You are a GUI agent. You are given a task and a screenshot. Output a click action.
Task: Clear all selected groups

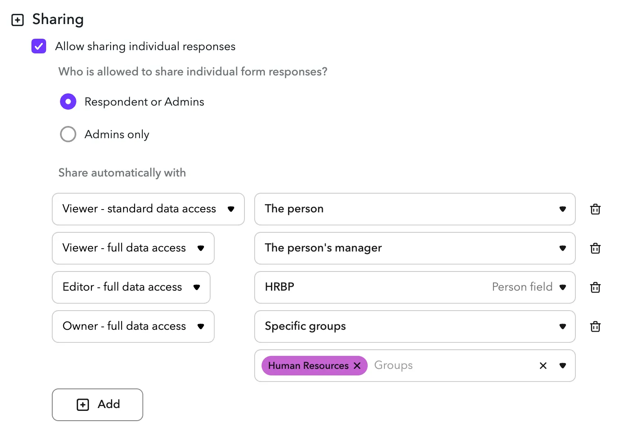coord(543,366)
